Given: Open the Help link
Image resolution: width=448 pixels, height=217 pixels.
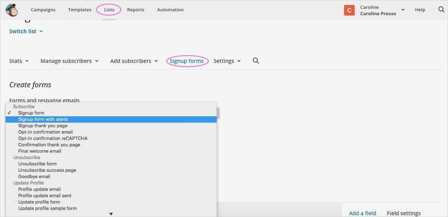Looking at the screenshot, I should click(x=420, y=10).
